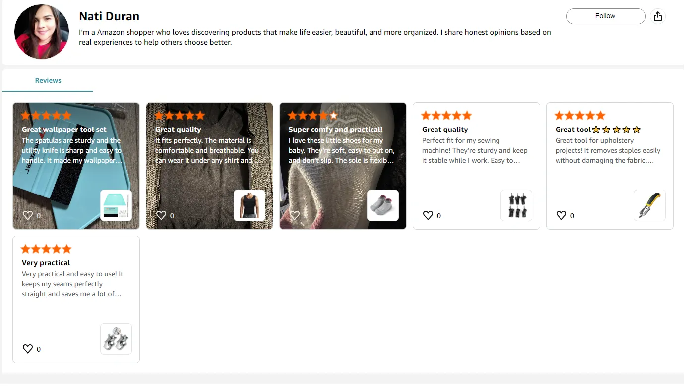Image resolution: width=684 pixels, height=389 pixels.
Task: Switch to the Reviews tab
Action: (x=48, y=80)
